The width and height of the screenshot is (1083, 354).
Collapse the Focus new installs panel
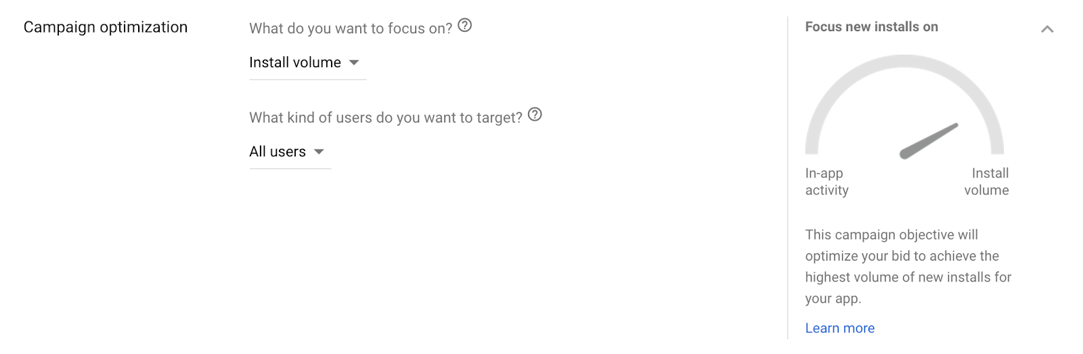(x=1047, y=29)
